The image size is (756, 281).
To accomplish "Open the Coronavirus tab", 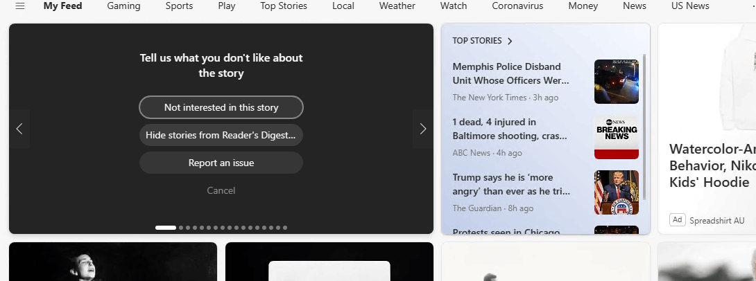I will point(517,6).
